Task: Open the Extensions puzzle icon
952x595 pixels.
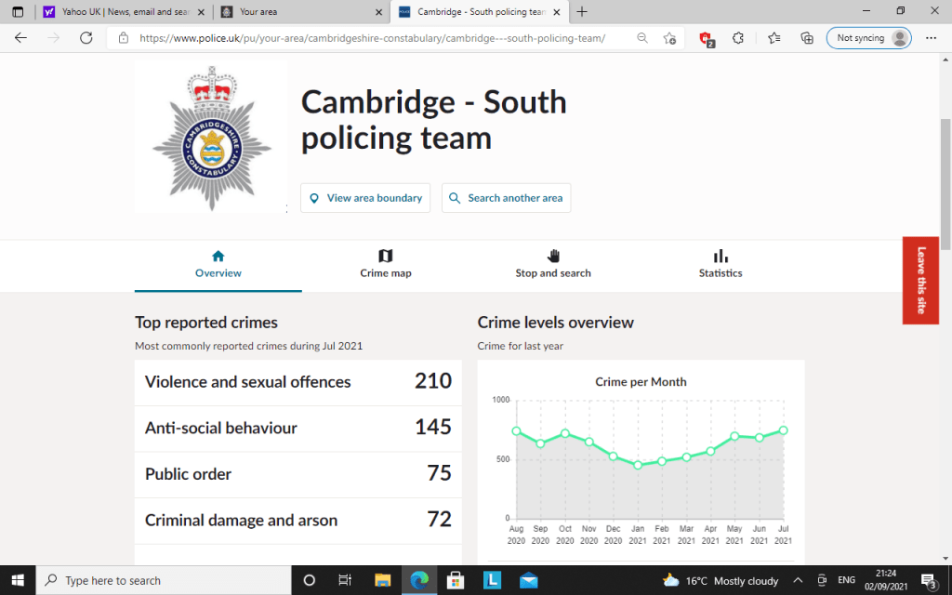Action: pyautogui.click(x=738, y=38)
